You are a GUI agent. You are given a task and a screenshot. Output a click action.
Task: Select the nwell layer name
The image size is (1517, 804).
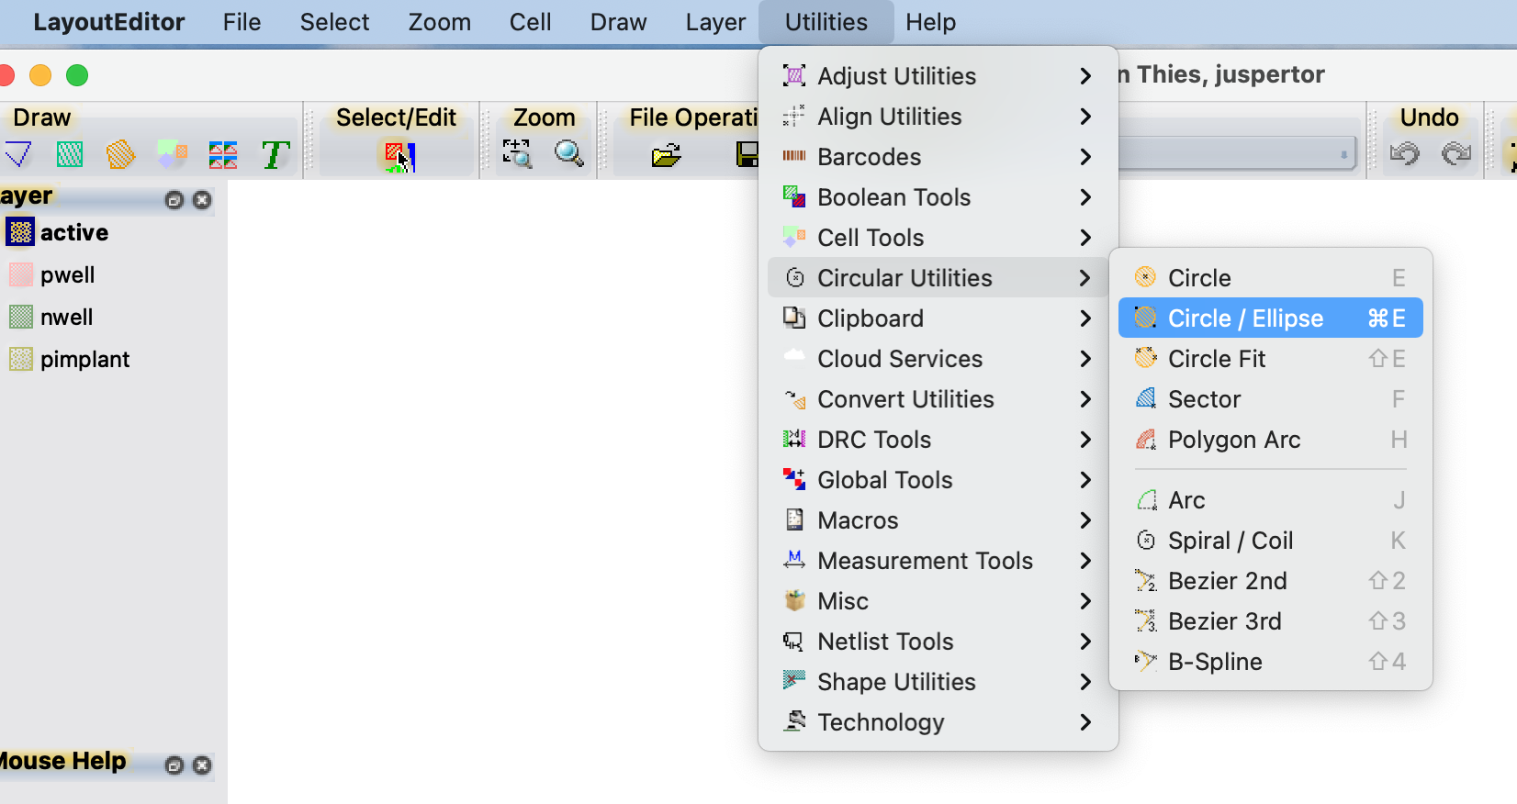(x=66, y=317)
